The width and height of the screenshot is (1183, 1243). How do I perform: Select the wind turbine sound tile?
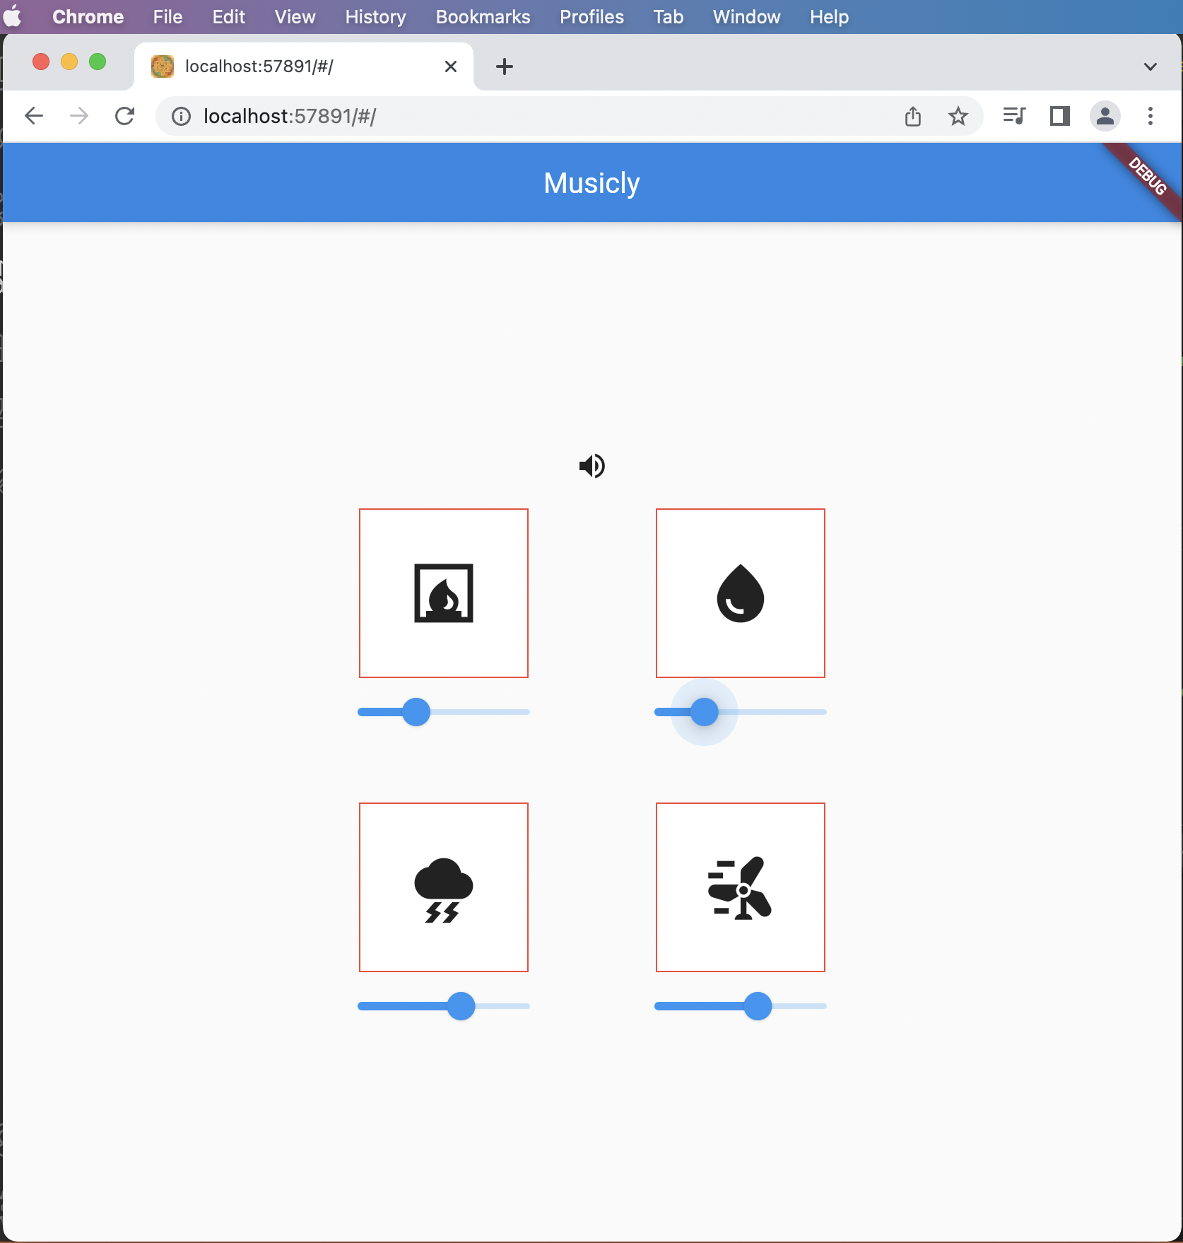click(x=741, y=887)
